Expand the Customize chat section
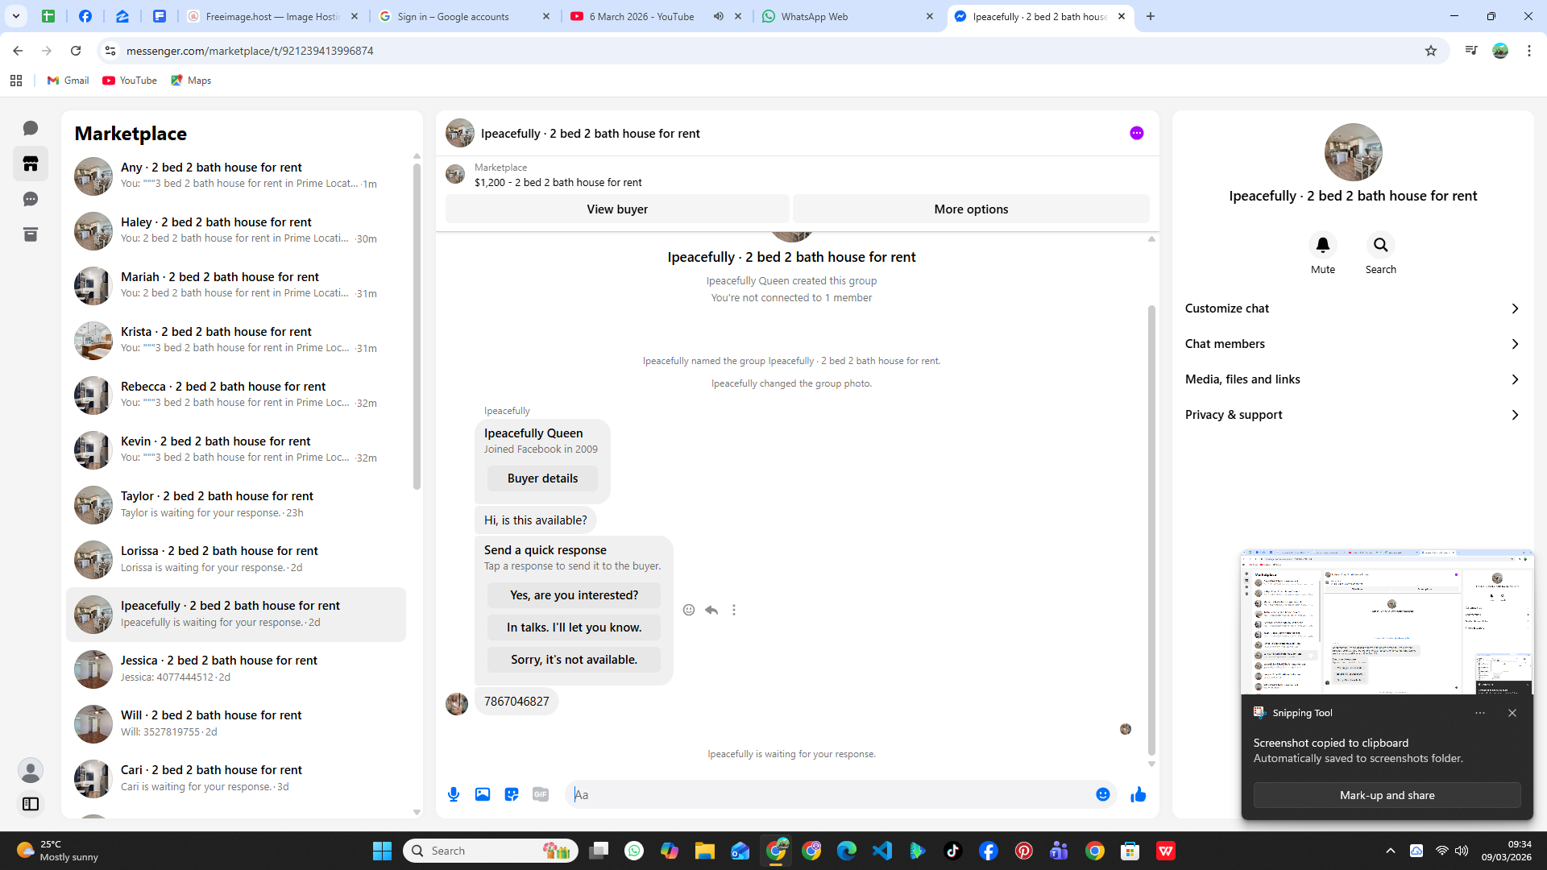This screenshot has width=1547, height=870. coord(1352,309)
